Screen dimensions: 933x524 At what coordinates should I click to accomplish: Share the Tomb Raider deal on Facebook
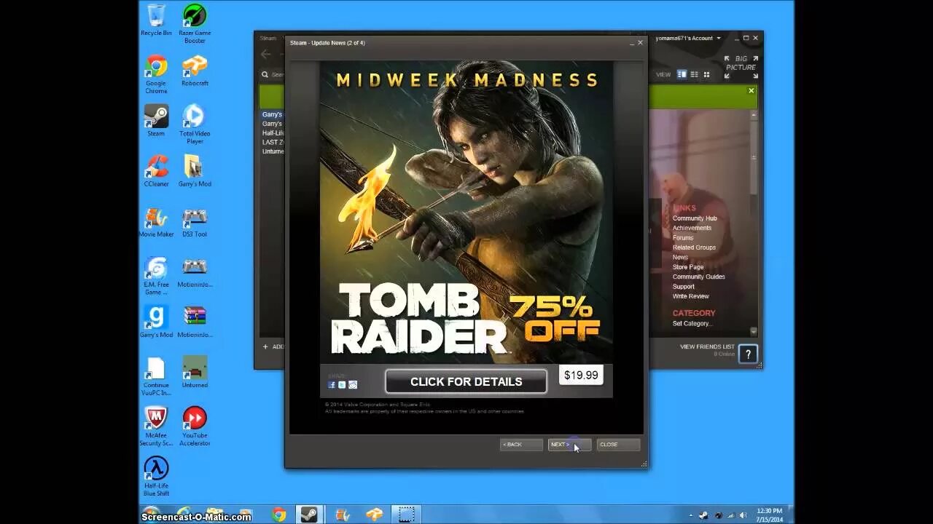(x=332, y=385)
